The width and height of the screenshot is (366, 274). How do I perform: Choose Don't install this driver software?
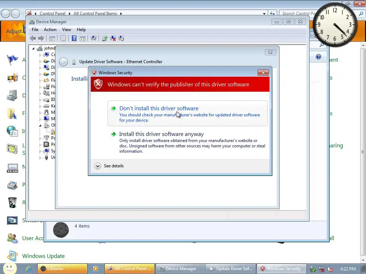[x=187, y=113]
